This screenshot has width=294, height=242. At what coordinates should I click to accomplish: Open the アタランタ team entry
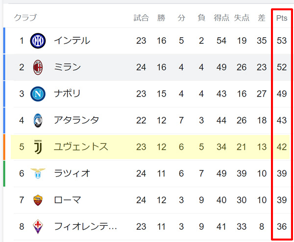click(76, 120)
